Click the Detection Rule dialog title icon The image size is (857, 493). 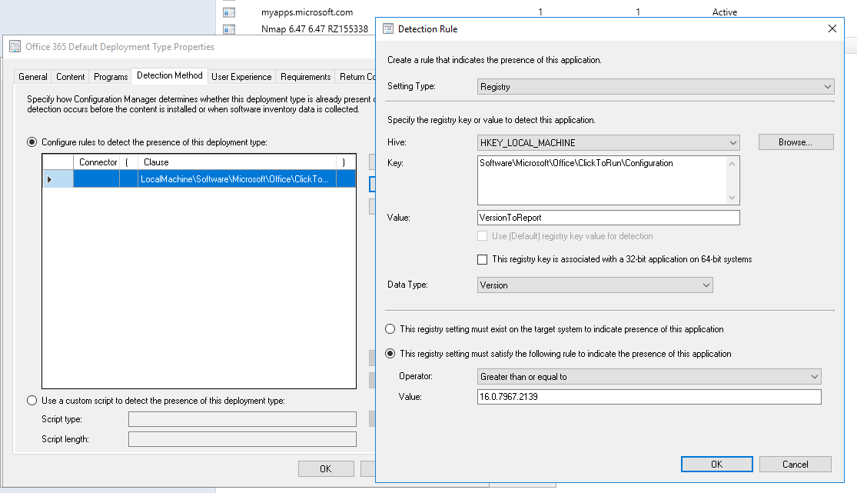pos(388,29)
